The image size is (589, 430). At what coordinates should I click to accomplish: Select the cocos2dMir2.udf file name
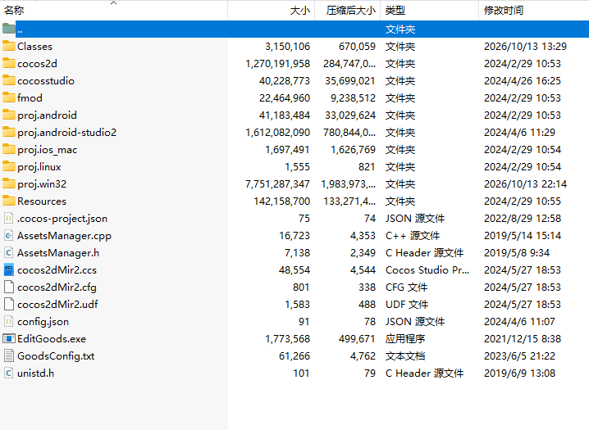pyautogui.click(x=57, y=305)
